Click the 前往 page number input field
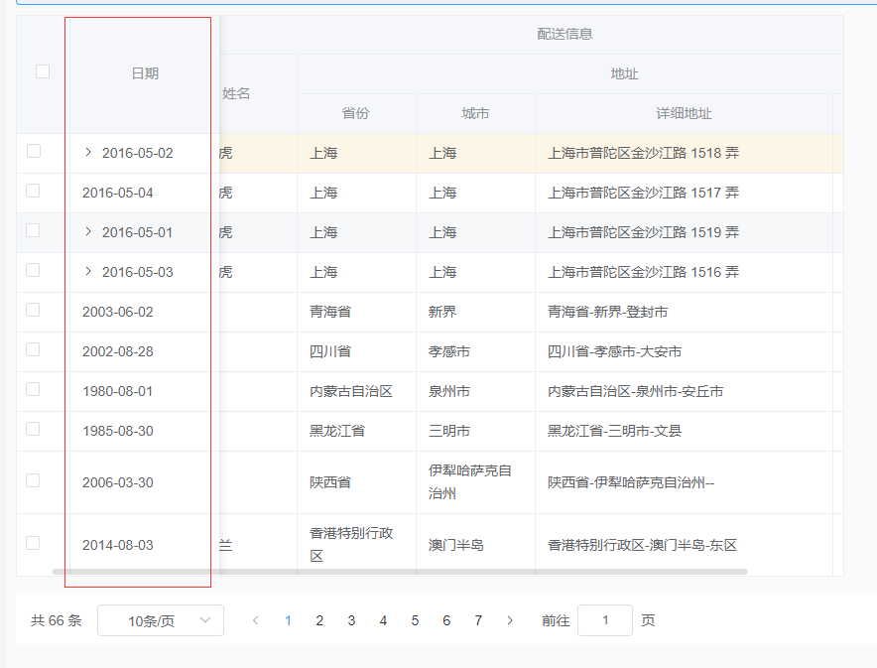 tap(605, 619)
